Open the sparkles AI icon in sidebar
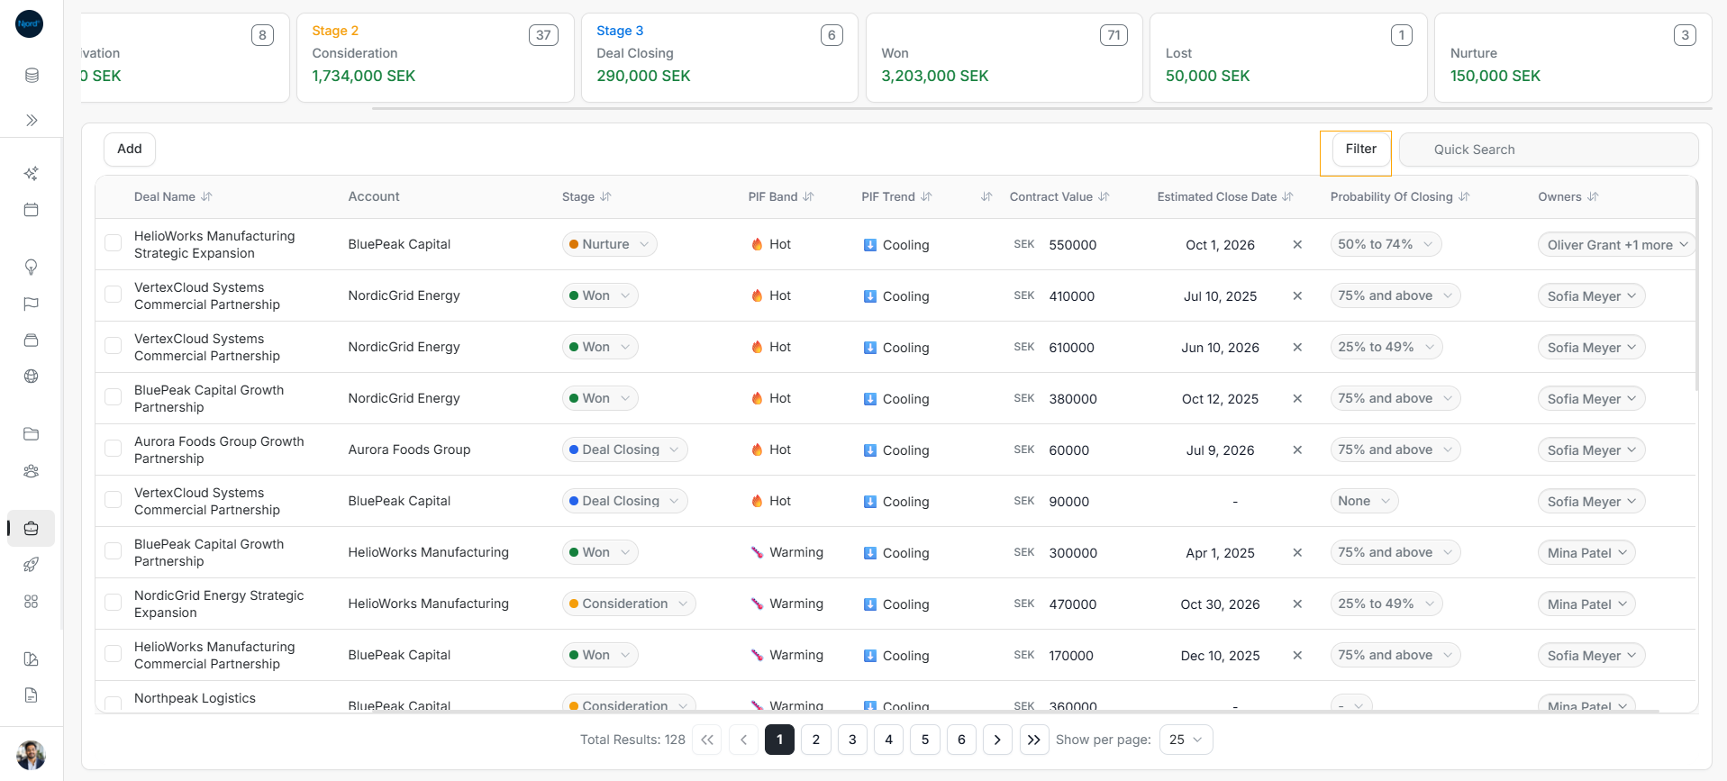The height and width of the screenshot is (781, 1727). tap(32, 173)
